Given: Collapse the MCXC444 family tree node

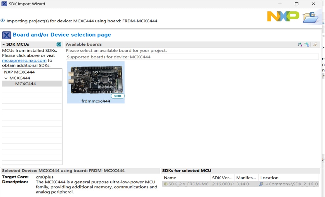Looking at the screenshot, I should [x=6, y=78].
